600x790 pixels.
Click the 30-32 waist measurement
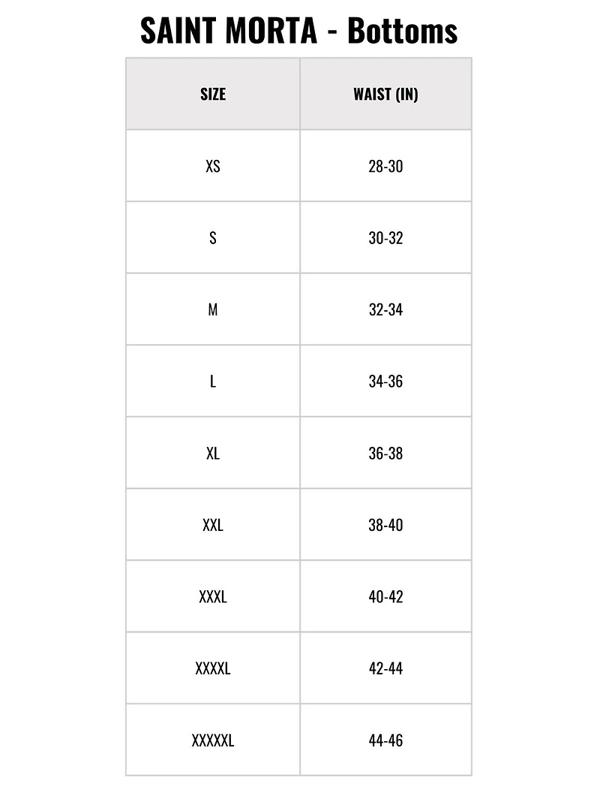(x=385, y=238)
